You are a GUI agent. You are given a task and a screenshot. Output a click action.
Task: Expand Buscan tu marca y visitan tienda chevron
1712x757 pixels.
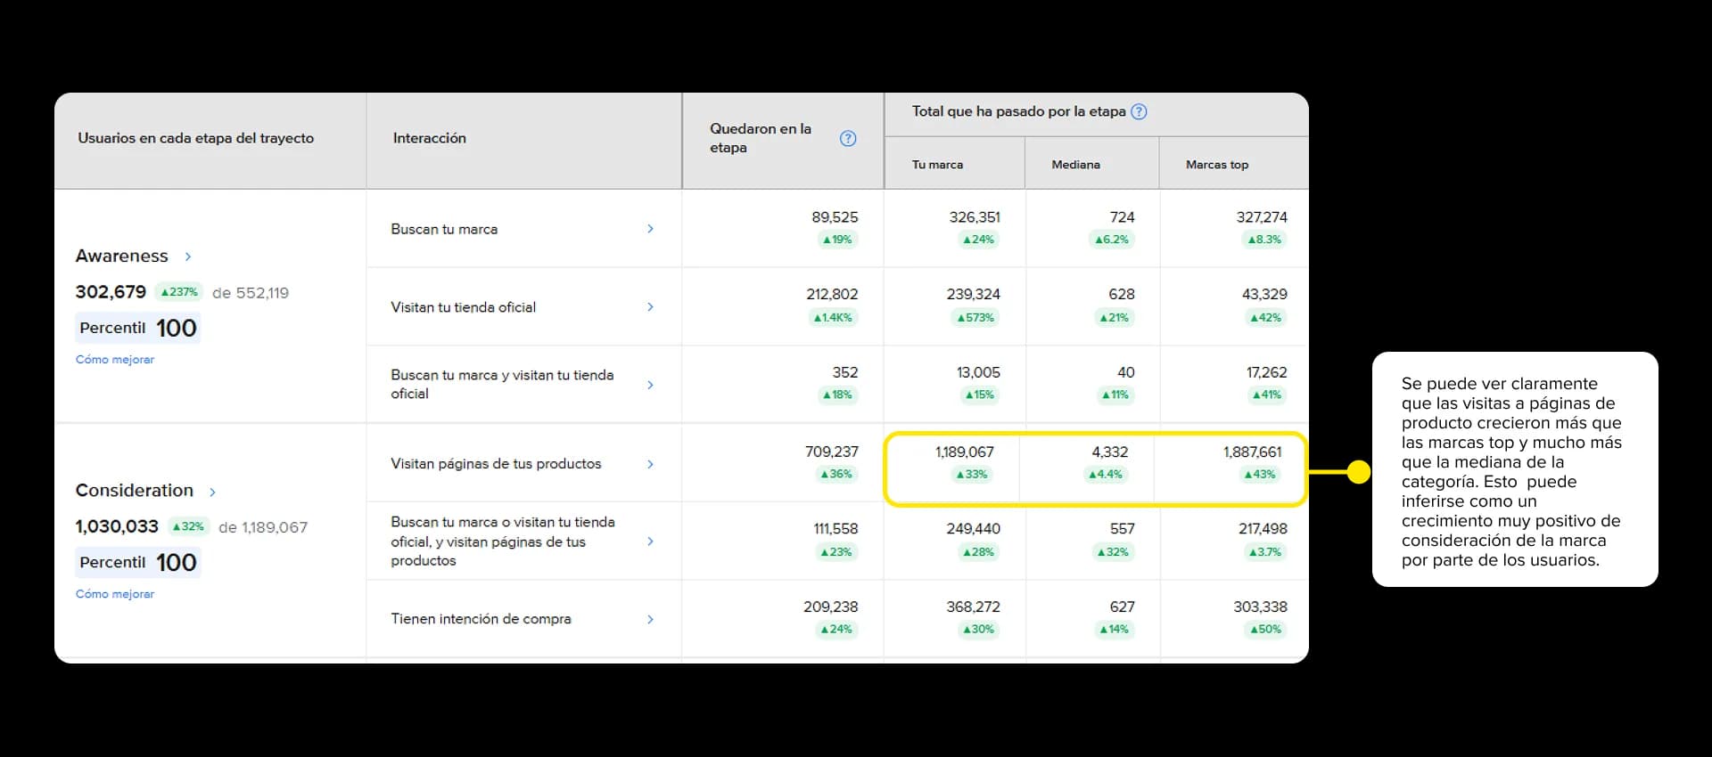[650, 385]
